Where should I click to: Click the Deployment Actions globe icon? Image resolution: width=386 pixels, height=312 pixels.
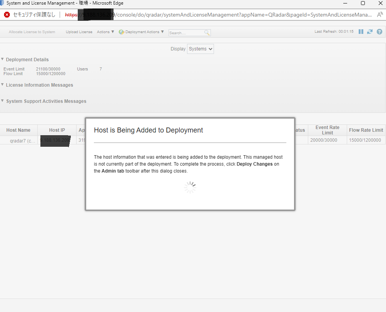tap(121, 32)
